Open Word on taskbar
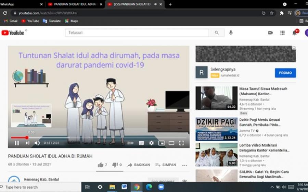Image resolution: width=308 pixels, height=192 pixels. pos(124,187)
